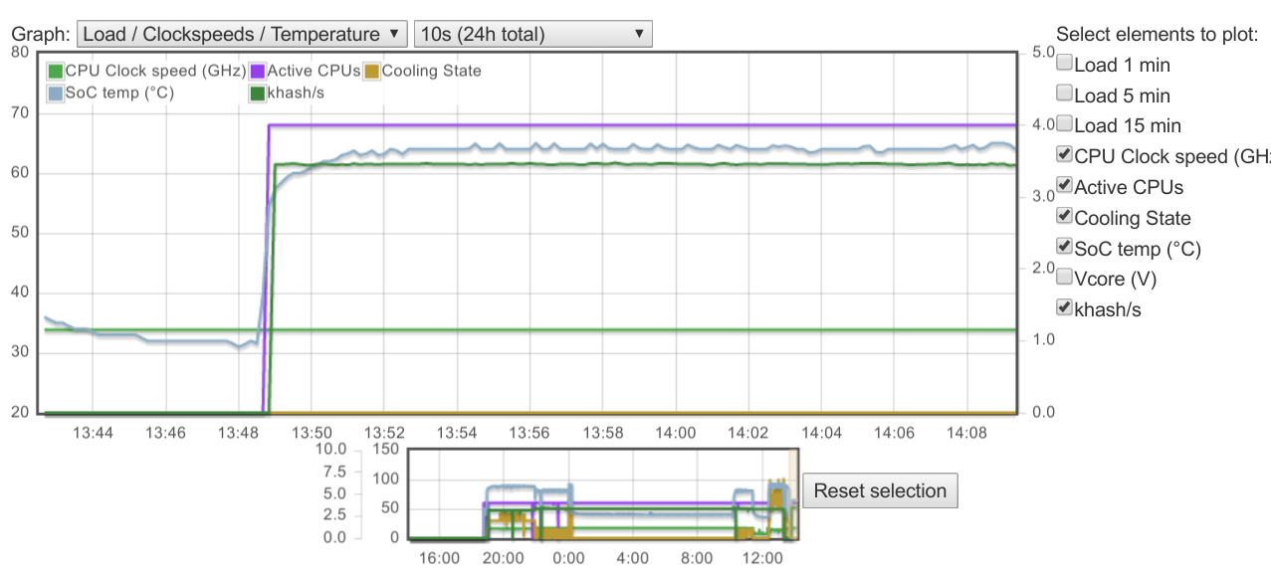Click the gold Cooling State legend swatch
Viewport: 1271px width, 580px height.
tap(372, 72)
